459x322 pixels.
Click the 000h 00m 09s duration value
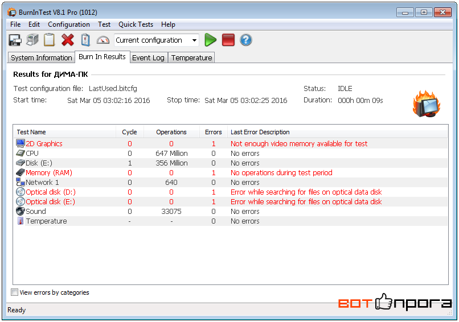pyautogui.click(x=360, y=100)
